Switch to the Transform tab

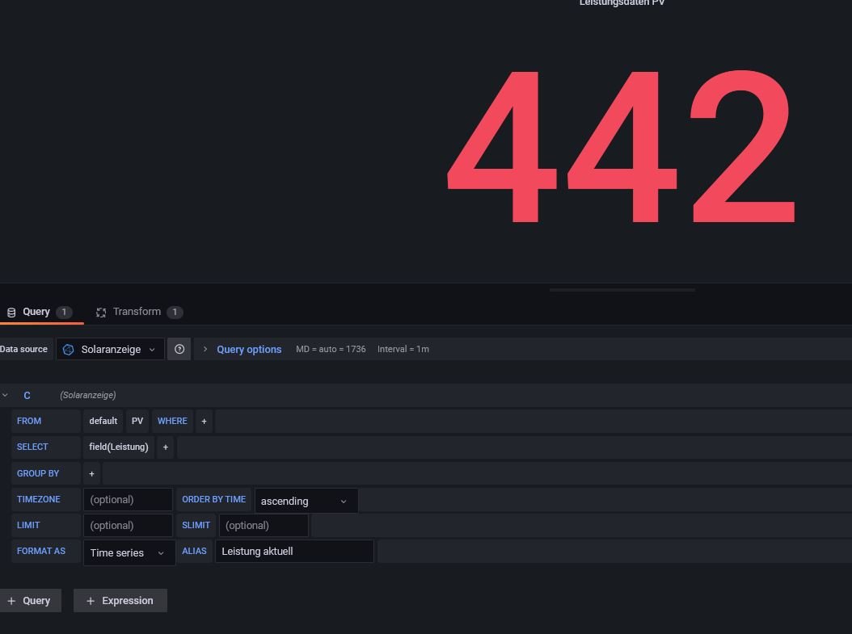pos(137,312)
